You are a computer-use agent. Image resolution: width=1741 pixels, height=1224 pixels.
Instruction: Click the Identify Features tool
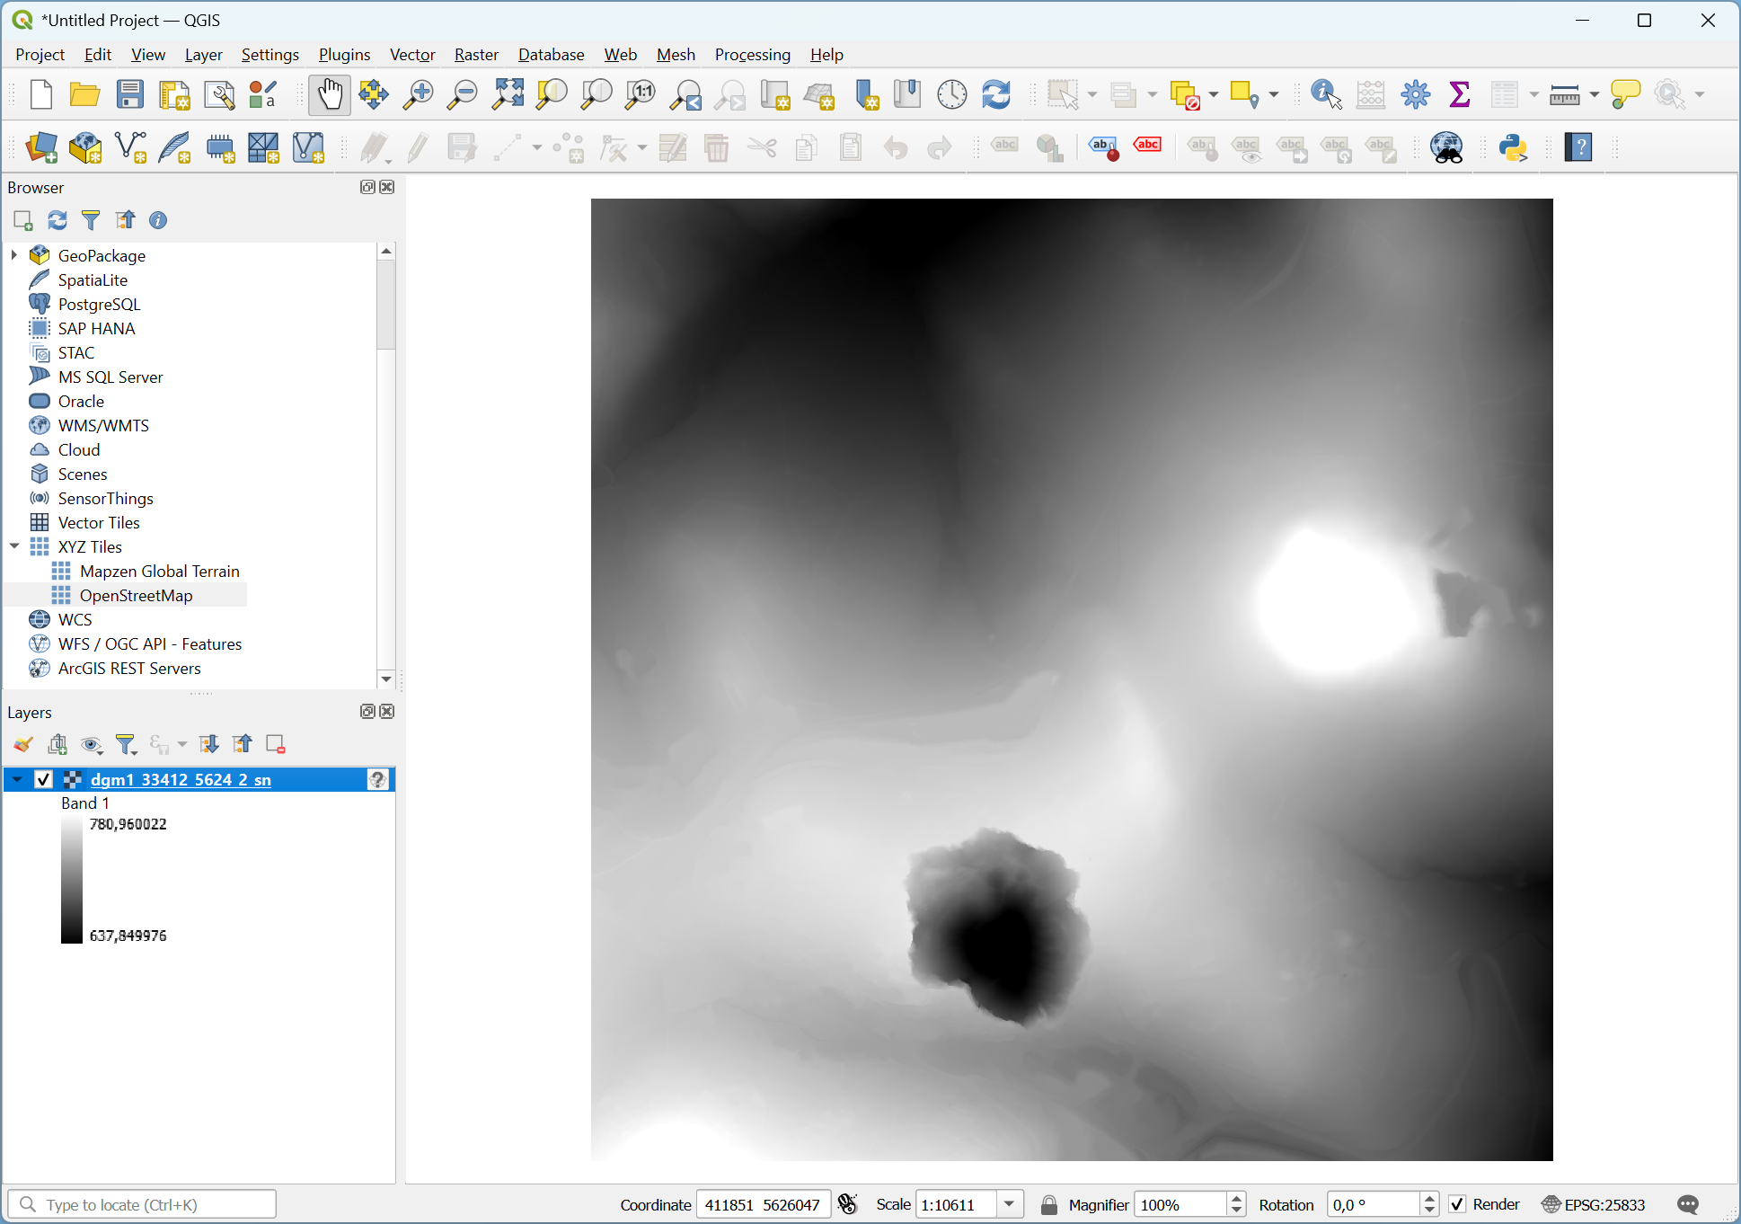1325,94
